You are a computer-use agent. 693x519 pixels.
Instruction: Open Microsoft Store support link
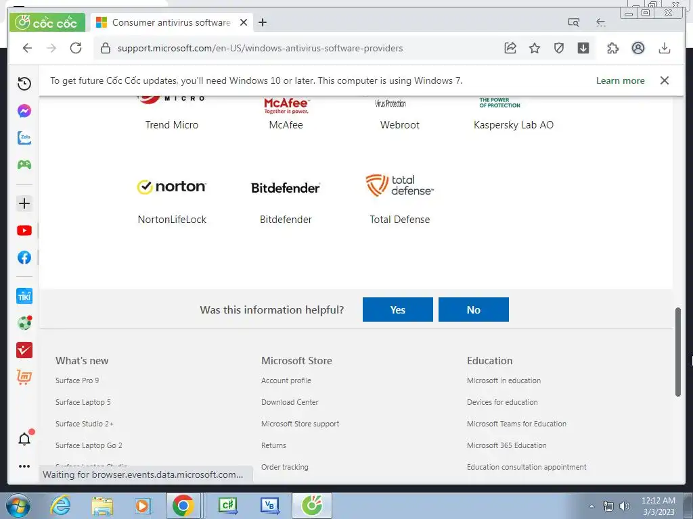tap(300, 424)
